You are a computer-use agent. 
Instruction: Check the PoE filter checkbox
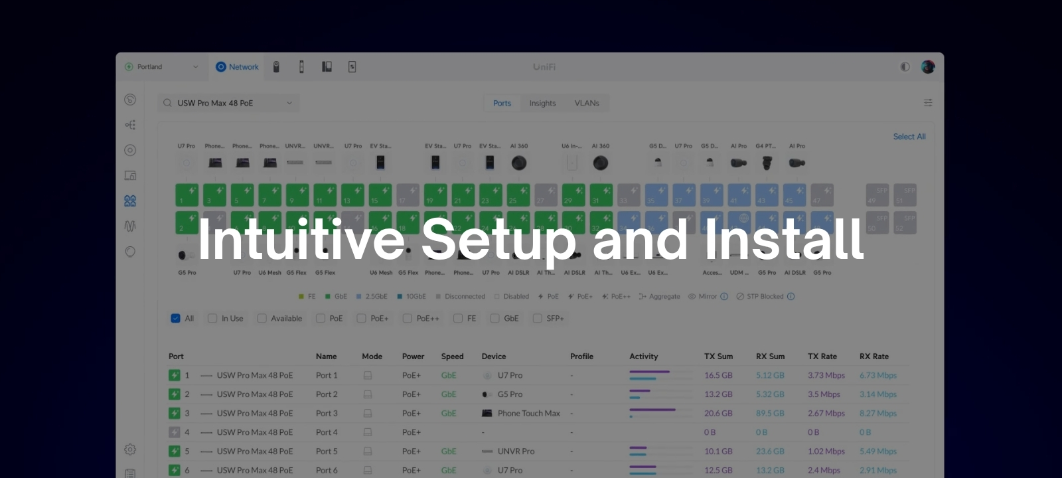coord(321,319)
